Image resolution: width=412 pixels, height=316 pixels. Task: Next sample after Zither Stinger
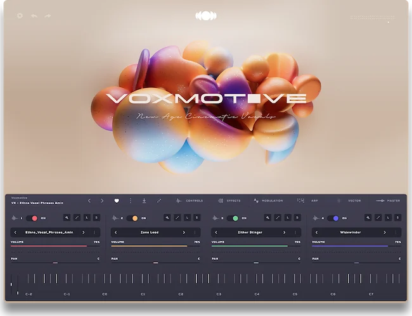[285, 233]
